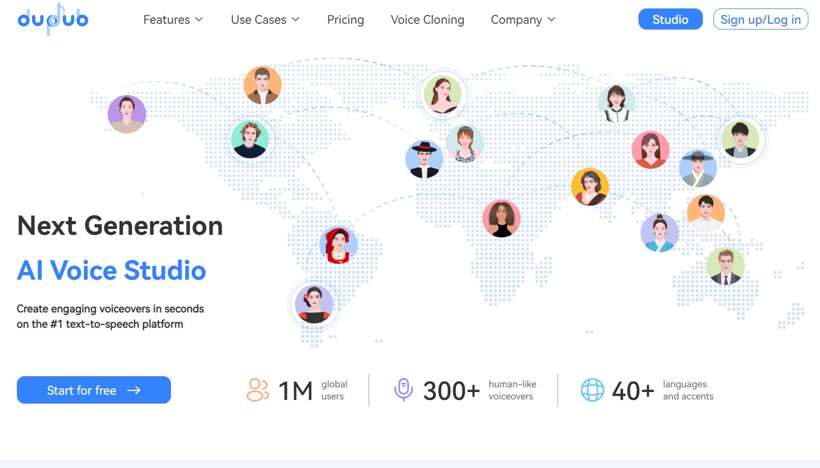Open the Voice Cloning page
Screen dimensions: 820x468
point(427,20)
